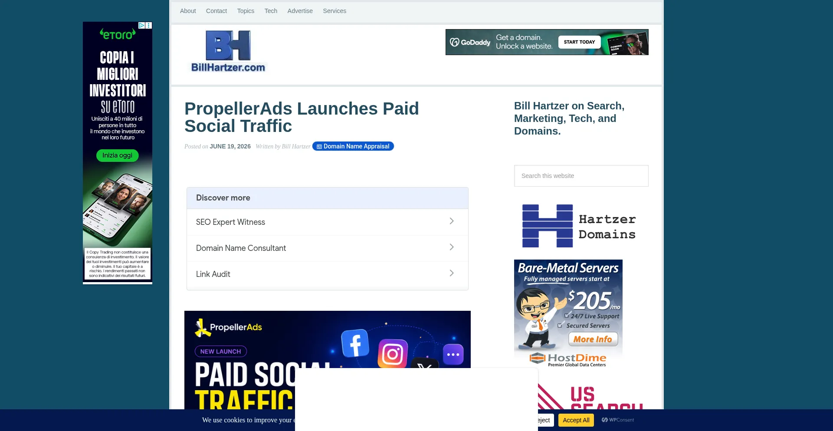Image resolution: width=833 pixels, height=431 pixels.
Task: Click the US Search sidebar ad
Action: (590, 397)
